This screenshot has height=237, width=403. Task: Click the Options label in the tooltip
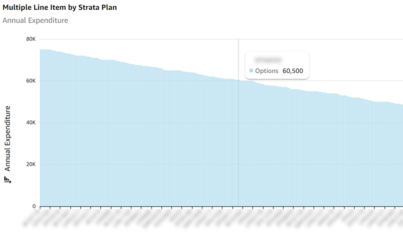tap(267, 71)
